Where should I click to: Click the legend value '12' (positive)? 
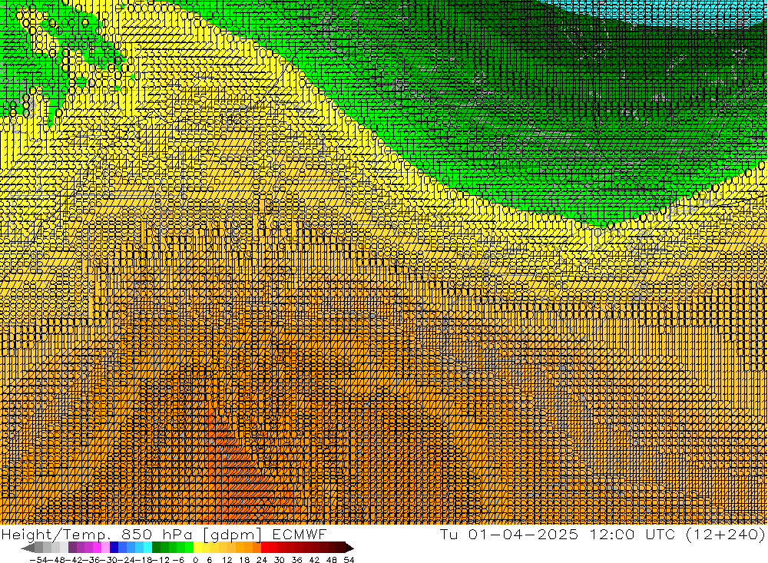click(x=227, y=560)
